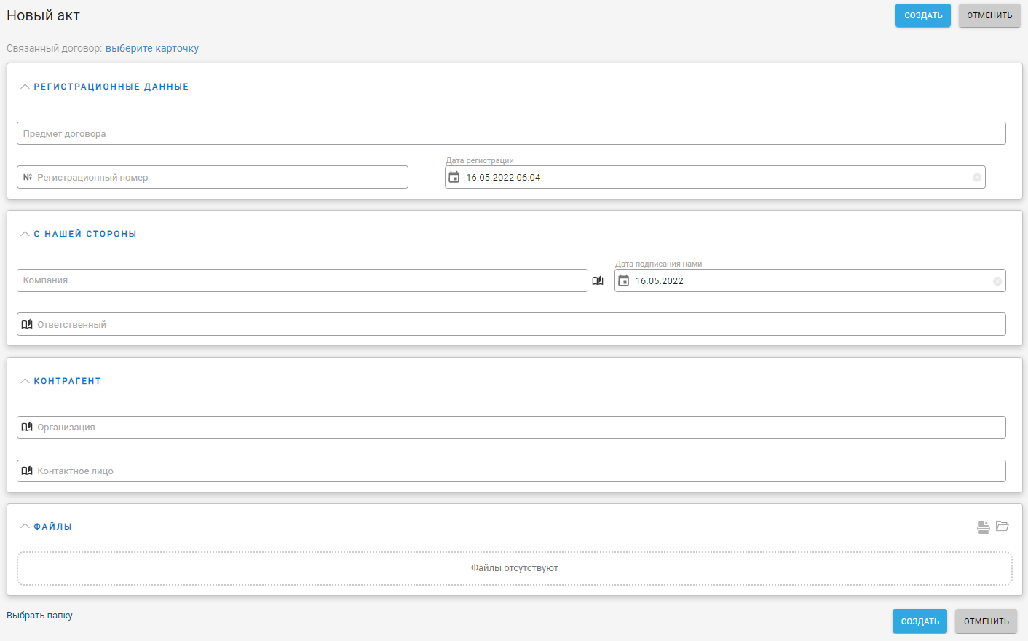Collapse the Регистрационные данные section
1028x641 pixels.
click(25, 87)
